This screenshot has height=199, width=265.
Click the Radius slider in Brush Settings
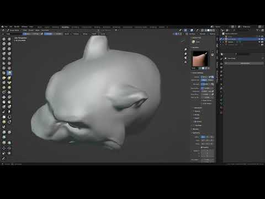(x=204, y=77)
